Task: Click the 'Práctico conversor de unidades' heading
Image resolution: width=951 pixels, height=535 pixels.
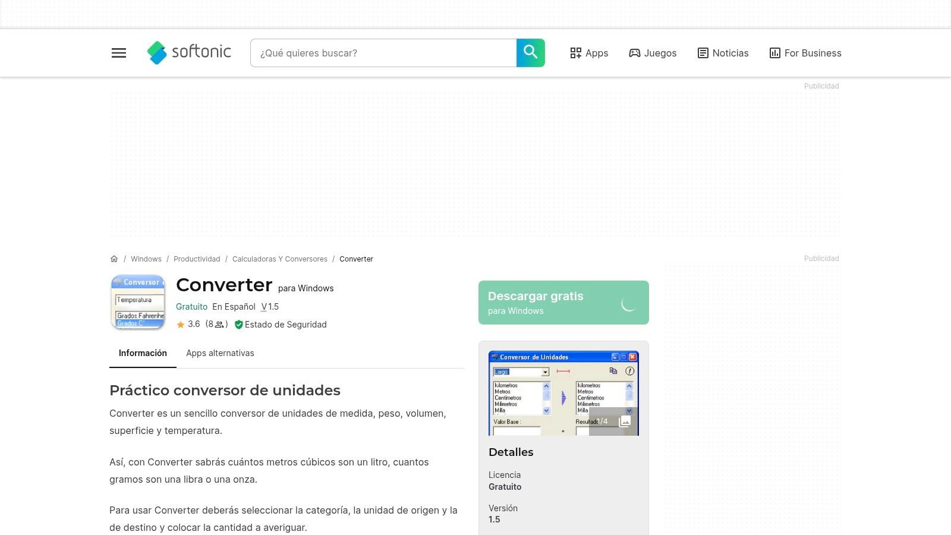Action: click(225, 391)
